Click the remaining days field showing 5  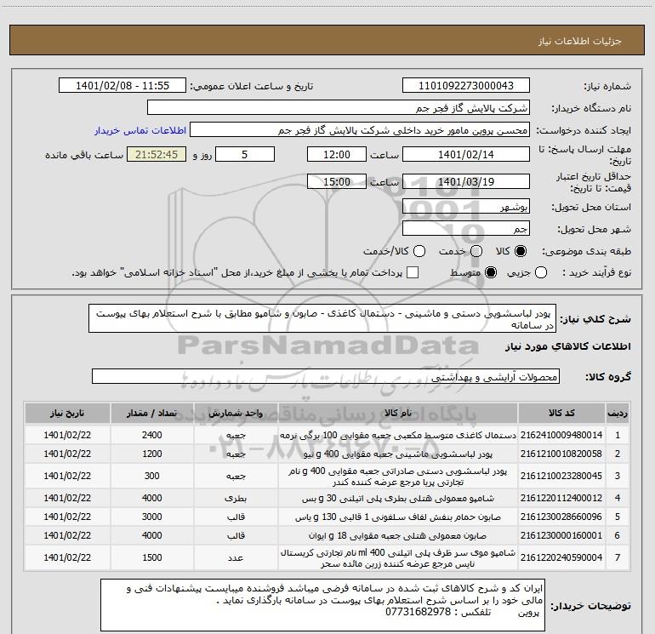245,154
